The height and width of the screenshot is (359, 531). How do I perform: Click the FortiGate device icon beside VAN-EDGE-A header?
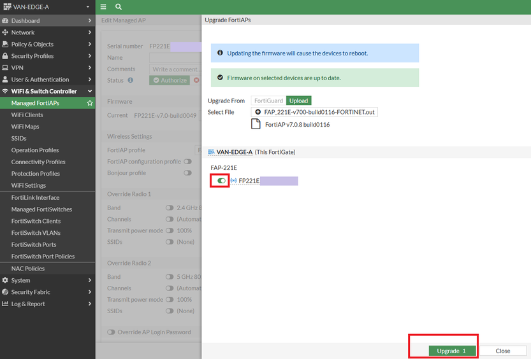pos(7,6)
